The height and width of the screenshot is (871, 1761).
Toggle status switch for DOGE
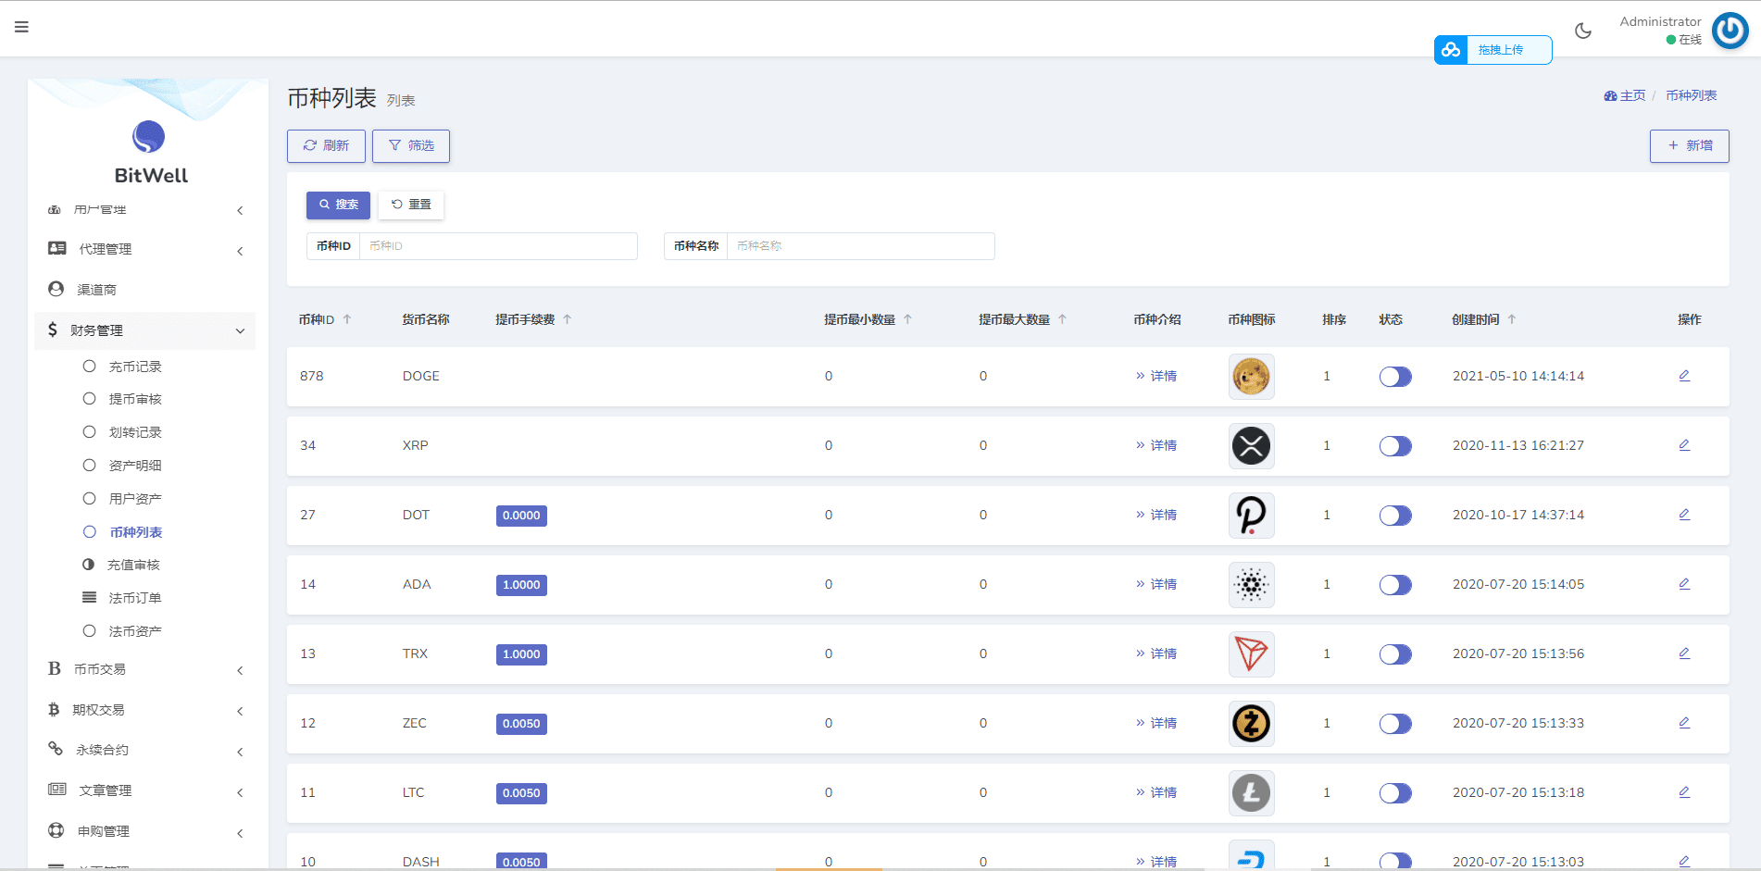click(x=1395, y=377)
